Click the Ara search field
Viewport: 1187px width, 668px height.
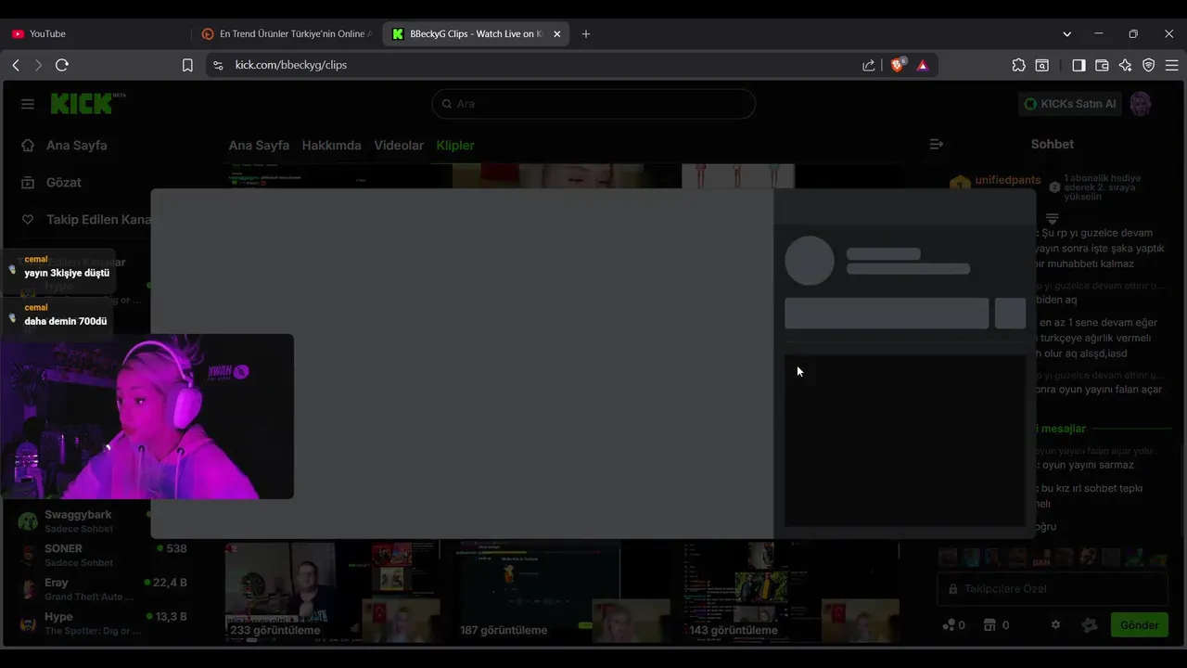(x=593, y=104)
